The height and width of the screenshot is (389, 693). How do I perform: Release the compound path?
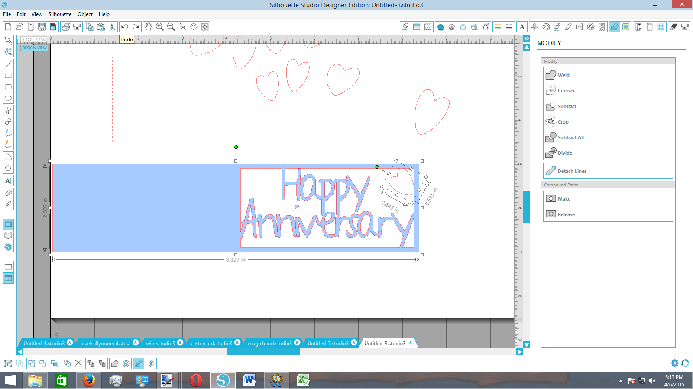click(x=608, y=214)
